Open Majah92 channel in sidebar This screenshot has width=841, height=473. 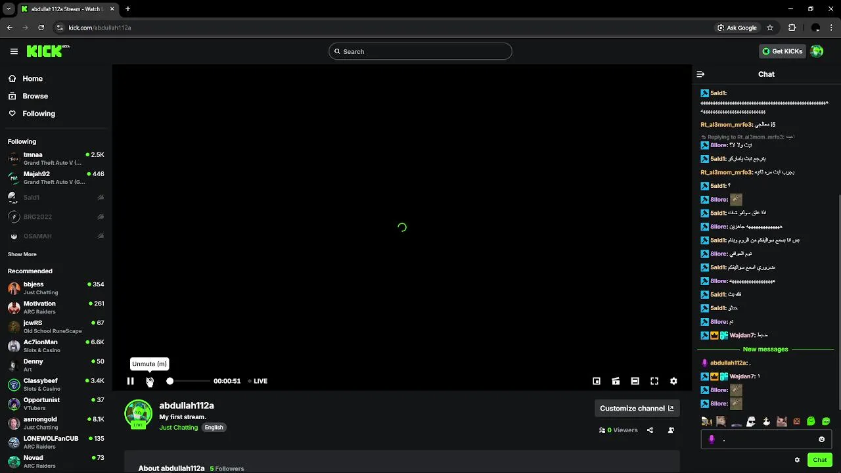click(x=56, y=177)
